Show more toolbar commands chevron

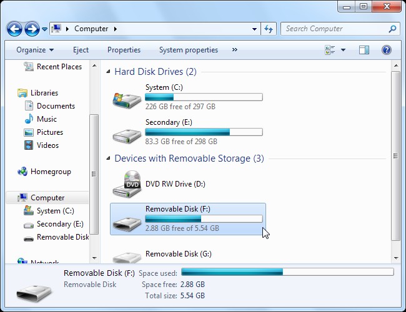[x=235, y=50]
